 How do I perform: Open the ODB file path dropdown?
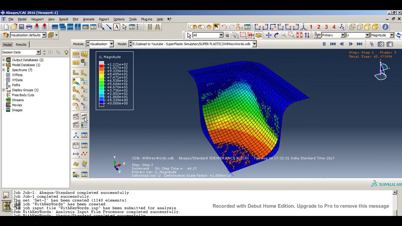click(x=254, y=44)
